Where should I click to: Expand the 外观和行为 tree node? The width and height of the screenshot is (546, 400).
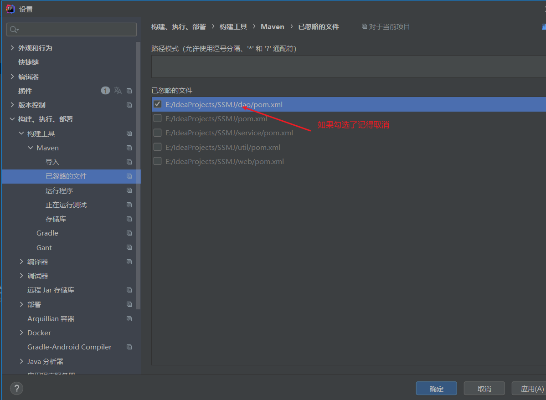coord(12,48)
